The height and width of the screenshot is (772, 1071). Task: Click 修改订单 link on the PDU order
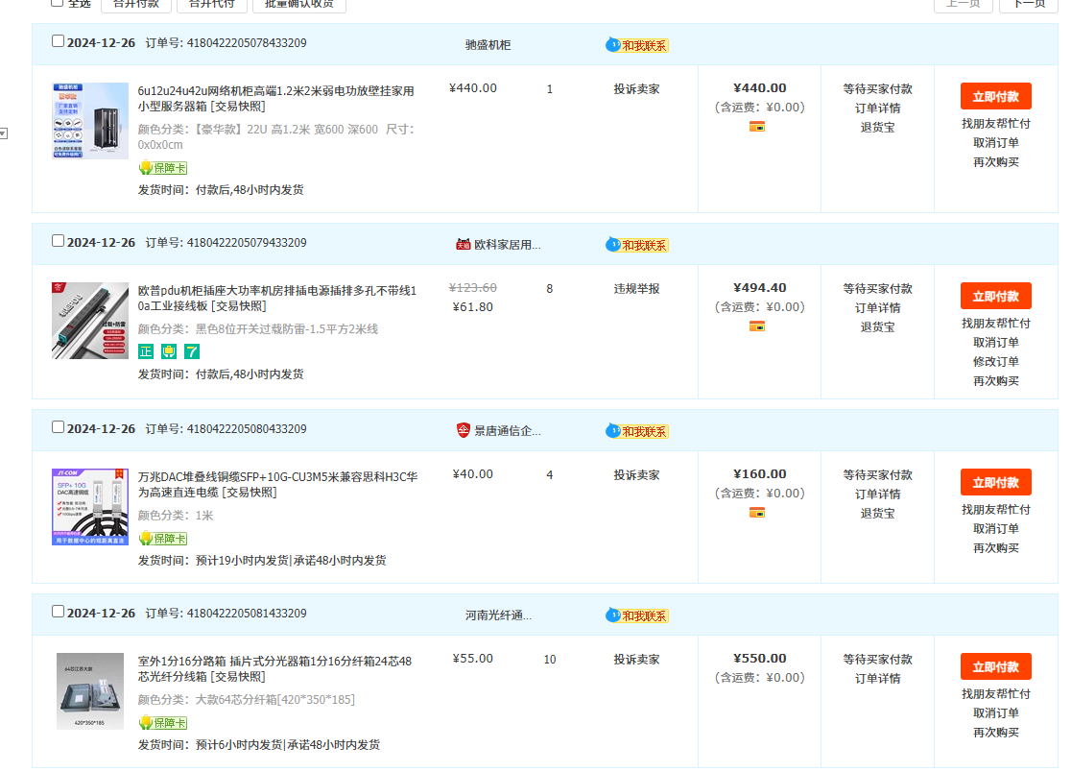[x=995, y=362]
